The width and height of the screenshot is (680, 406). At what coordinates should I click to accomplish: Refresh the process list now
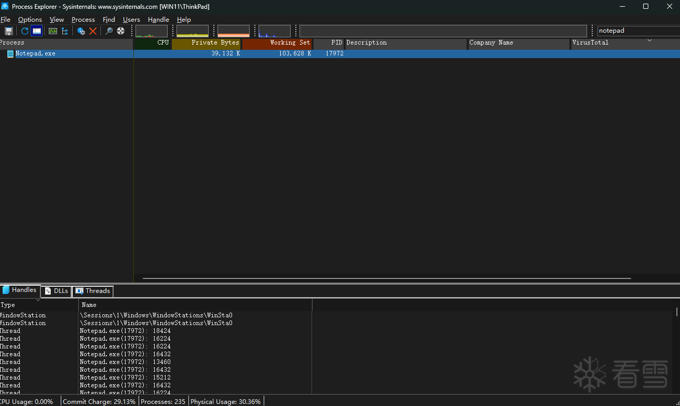(x=24, y=31)
